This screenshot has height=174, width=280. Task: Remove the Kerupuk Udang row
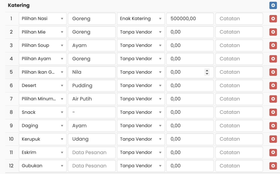273,139
